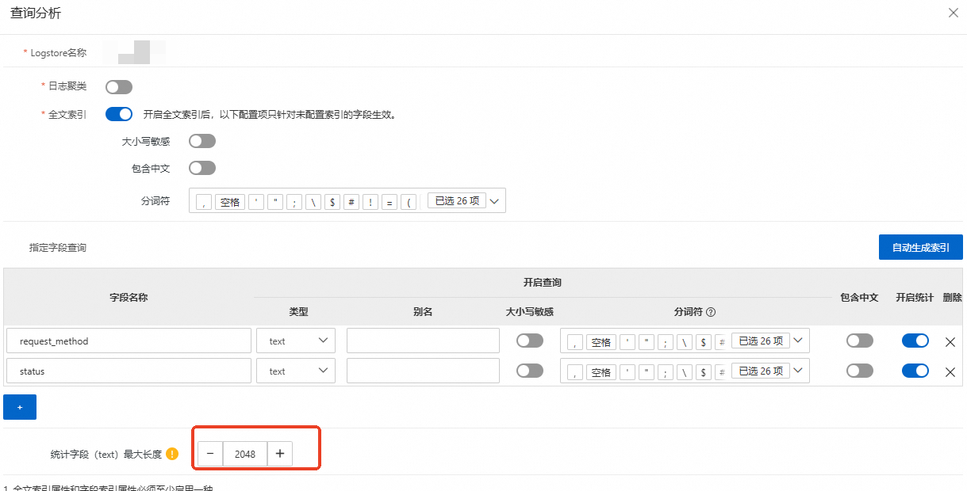Click the $ delimiter tag in full-text 分词符
Viewport: 967px width, 491px height.
pyautogui.click(x=332, y=202)
